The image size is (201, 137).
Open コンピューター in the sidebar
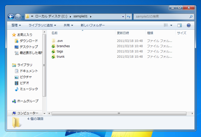pos(28,113)
